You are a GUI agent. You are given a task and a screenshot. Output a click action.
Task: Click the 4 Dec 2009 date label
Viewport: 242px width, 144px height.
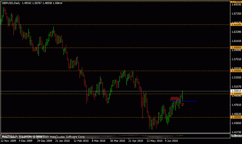(x=26, y=141)
